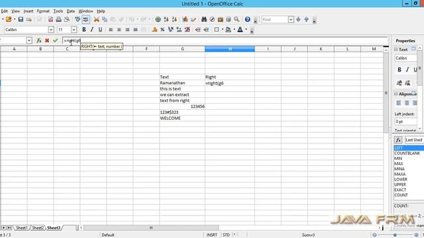
Task: Open the Tools menu
Action: (58, 11)
